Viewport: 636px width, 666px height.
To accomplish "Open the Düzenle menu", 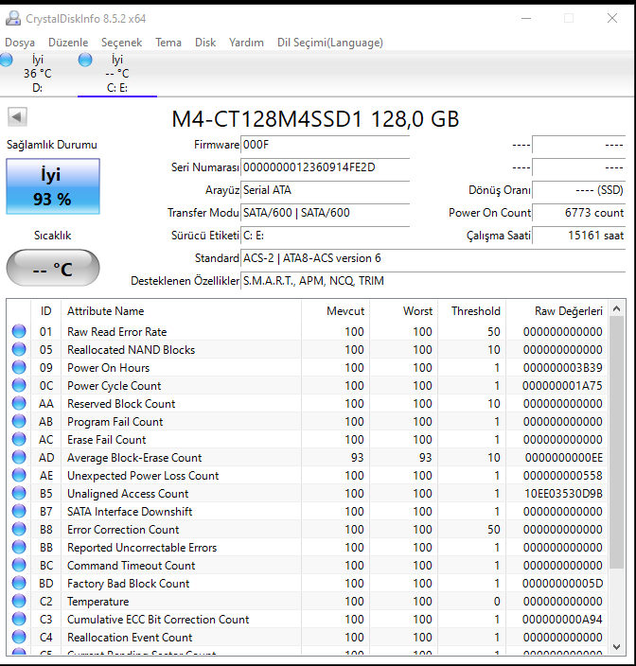I will [68, 43].
